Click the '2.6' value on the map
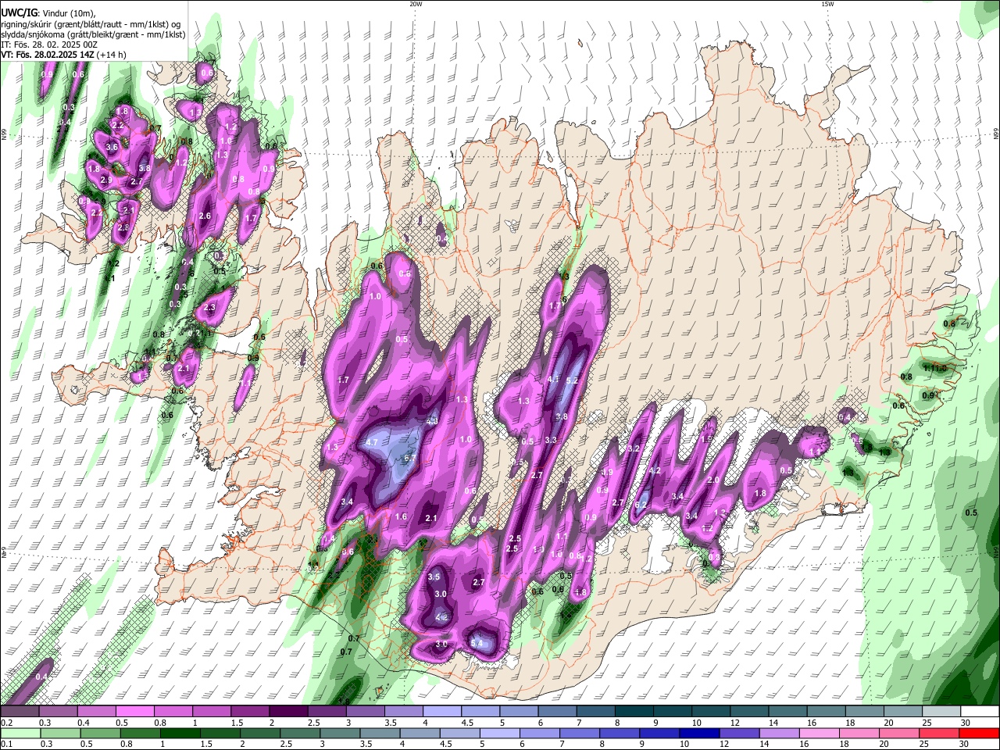 [205, 216]
